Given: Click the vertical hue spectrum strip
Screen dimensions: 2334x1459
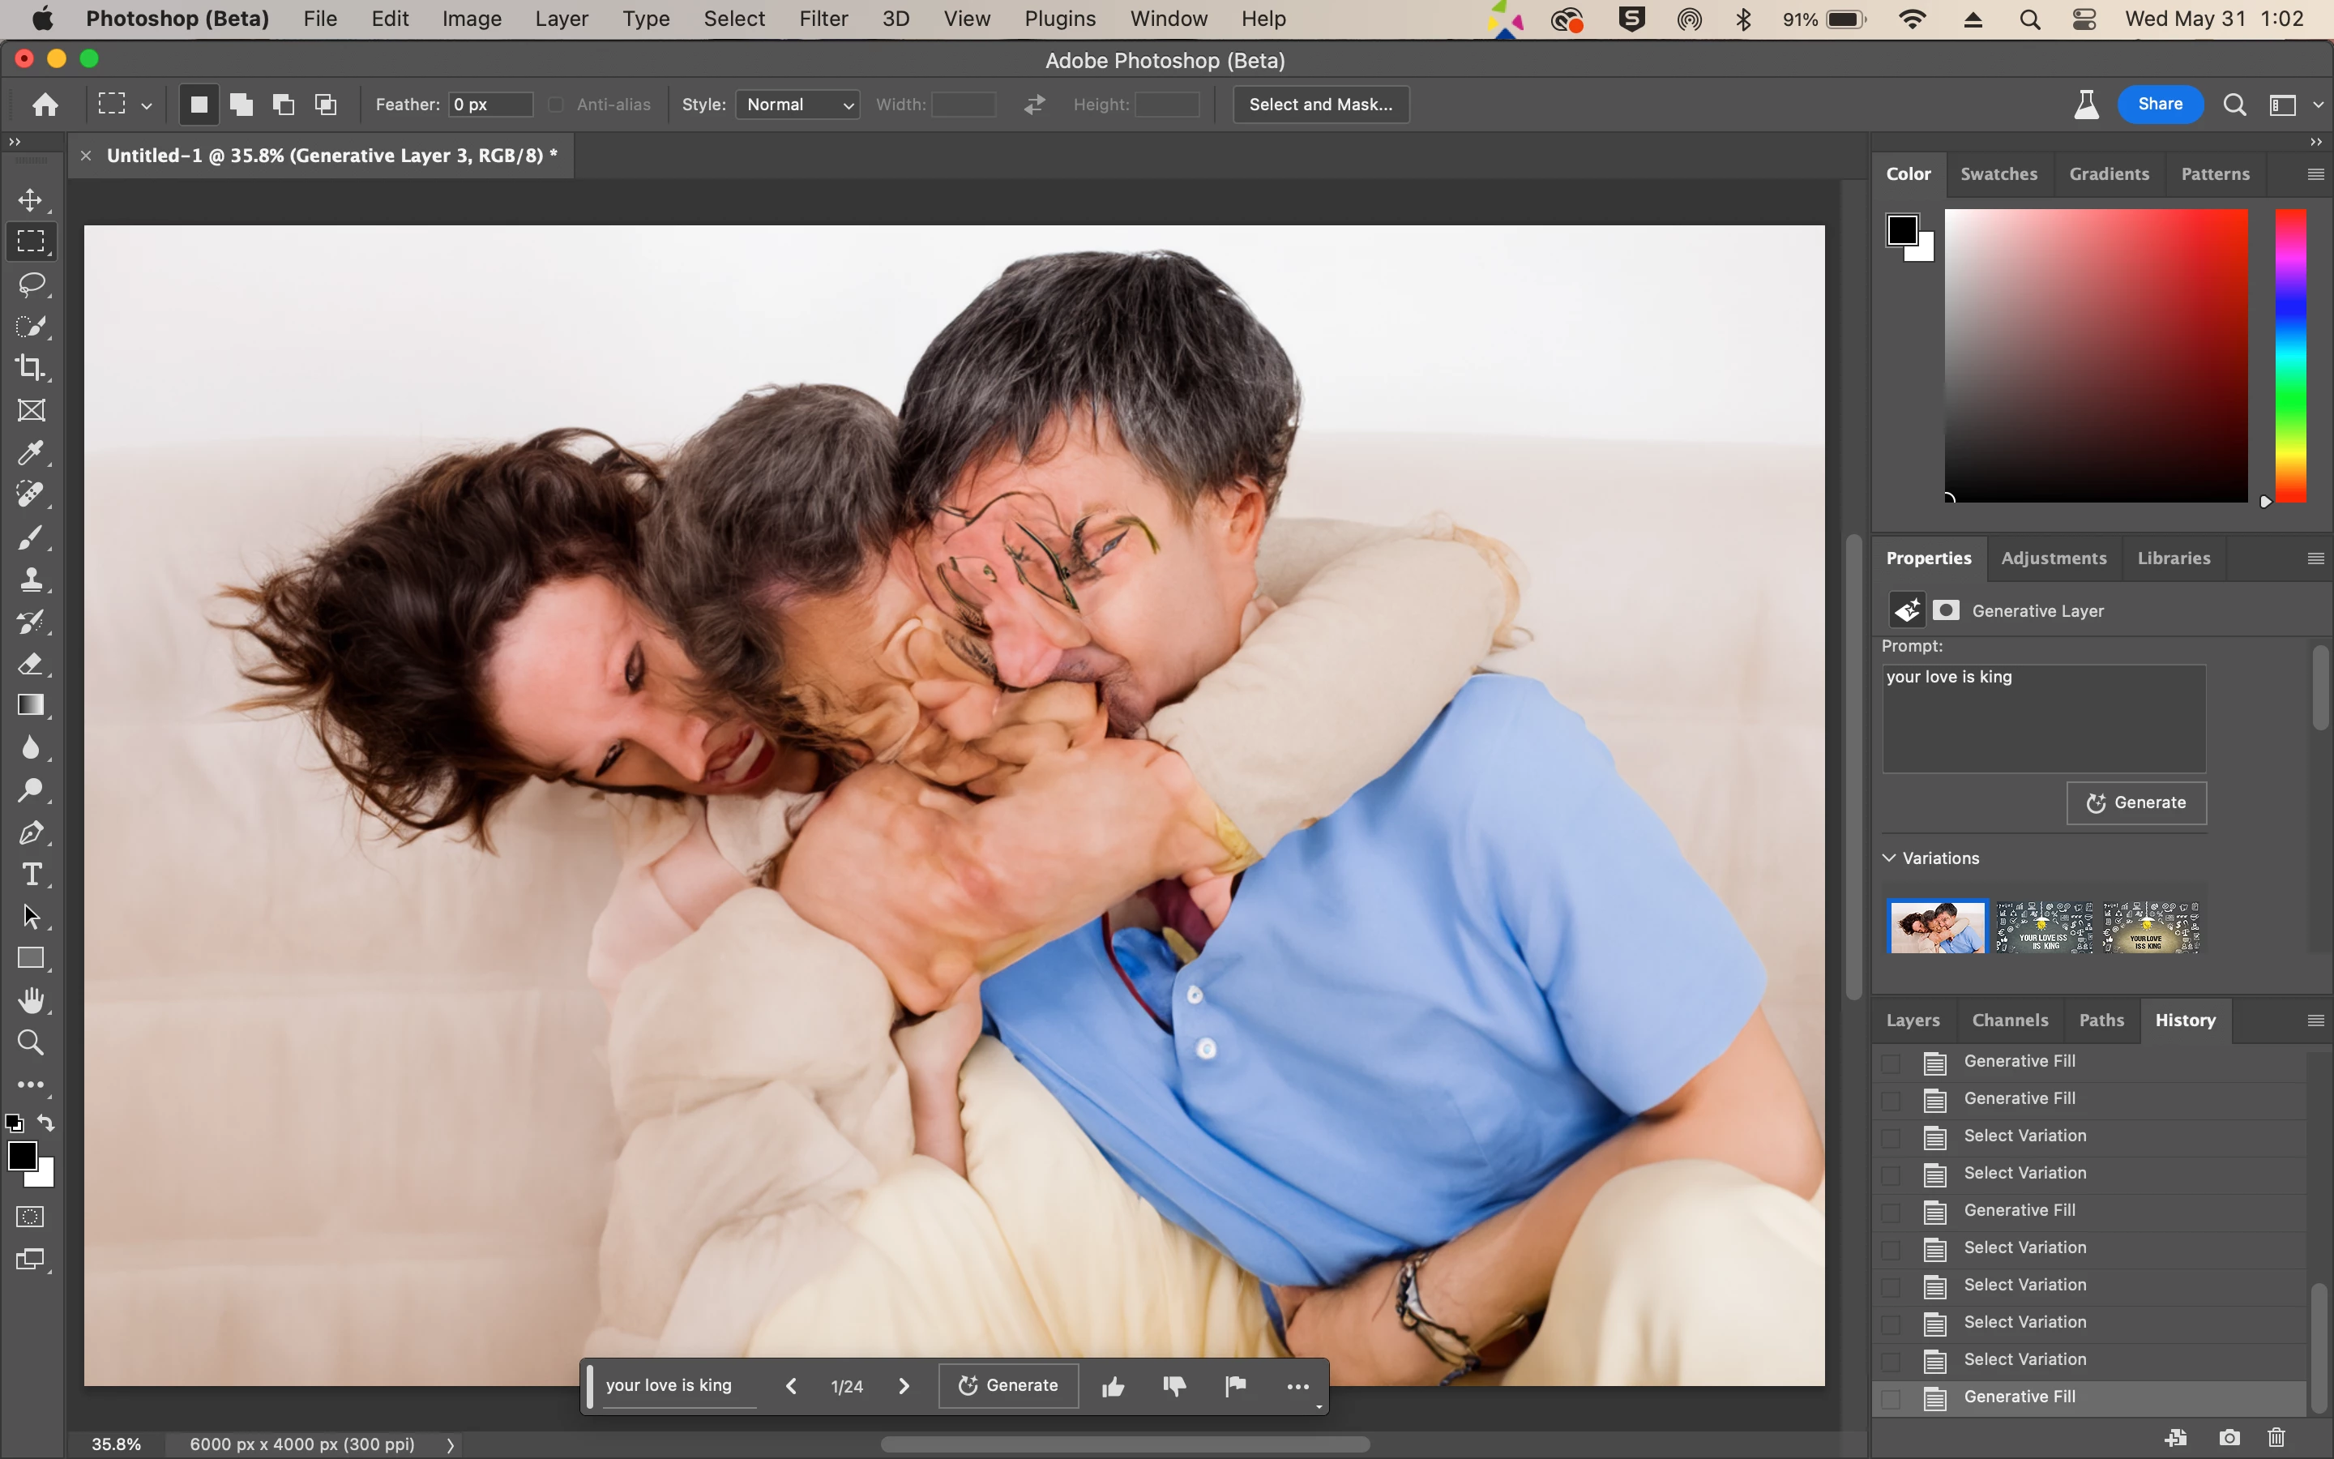Looking at the screenshot, I should (2290, 355).
